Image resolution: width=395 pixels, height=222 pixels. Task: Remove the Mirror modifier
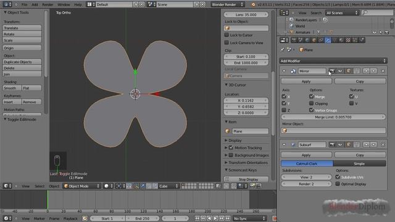(383, 71)
